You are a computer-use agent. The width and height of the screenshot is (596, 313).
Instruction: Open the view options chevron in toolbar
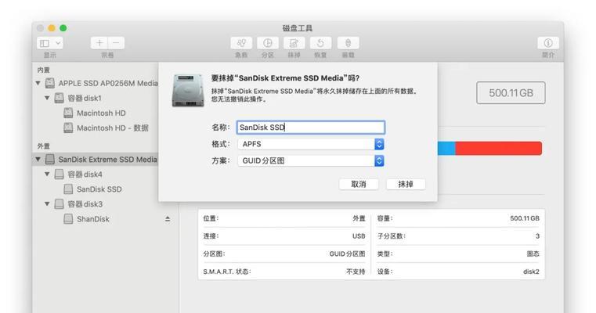(x=58, y=43)
